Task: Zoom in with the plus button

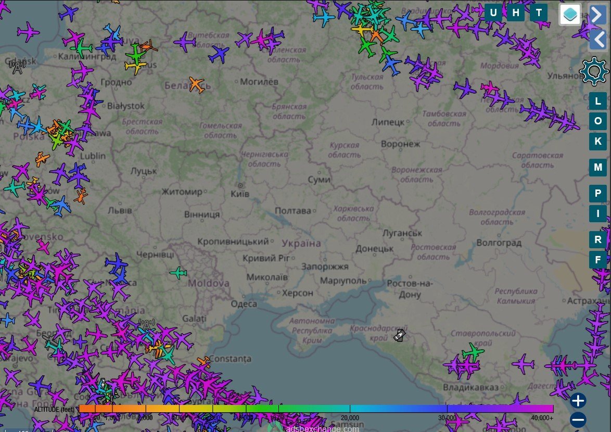Action: (578, 400)
